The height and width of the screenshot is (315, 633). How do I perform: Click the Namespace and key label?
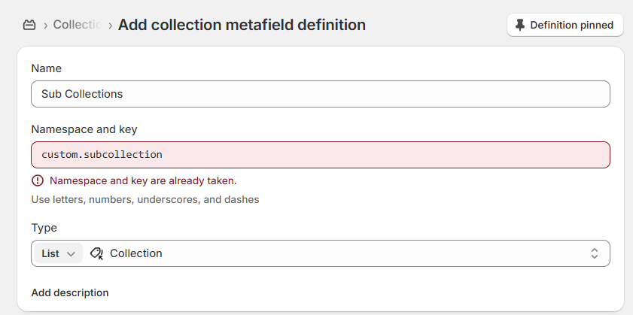pyautogui.click(x=84, y=129)
